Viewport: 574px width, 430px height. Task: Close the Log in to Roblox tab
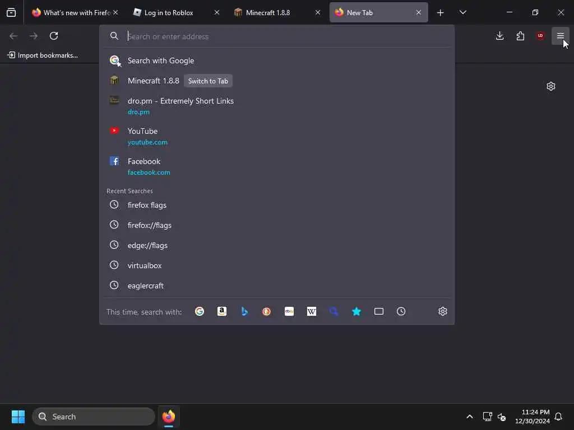pyautogui.click(x=217, y=12)
